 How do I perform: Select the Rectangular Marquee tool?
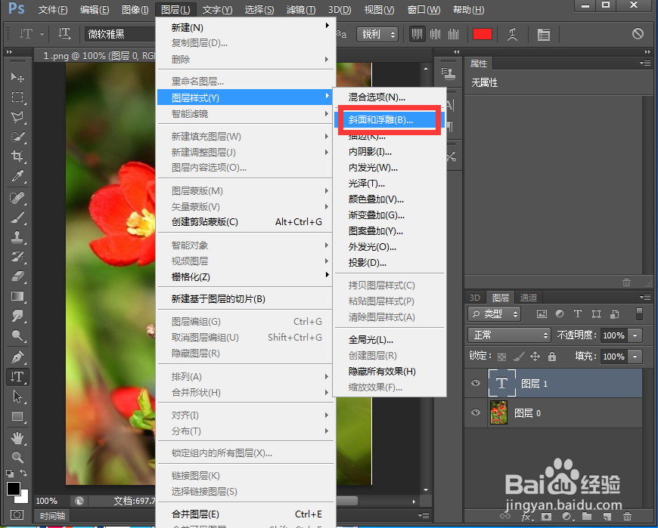17,97
